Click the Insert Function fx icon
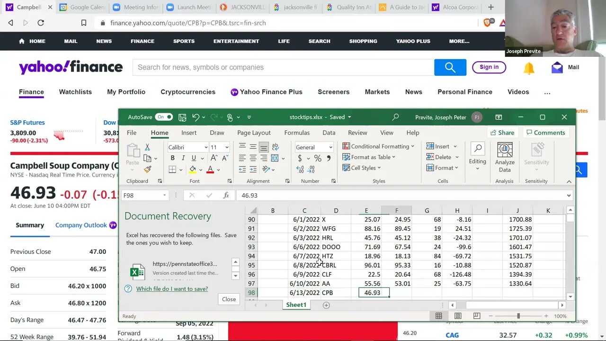 [x=226, y=195]
